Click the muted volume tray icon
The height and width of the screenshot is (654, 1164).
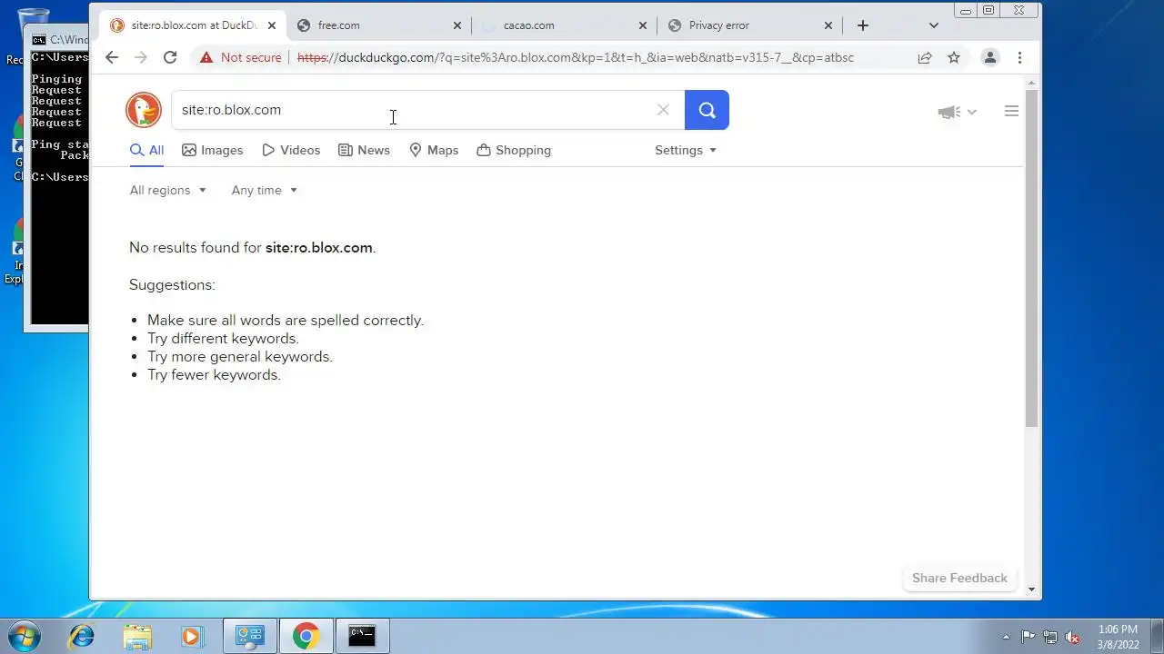coord(1072,637)
